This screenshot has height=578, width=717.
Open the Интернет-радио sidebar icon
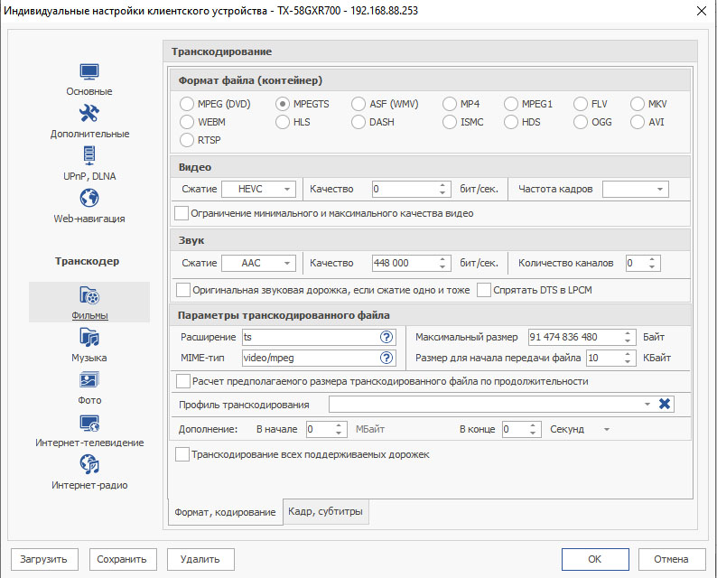point(88,465)
